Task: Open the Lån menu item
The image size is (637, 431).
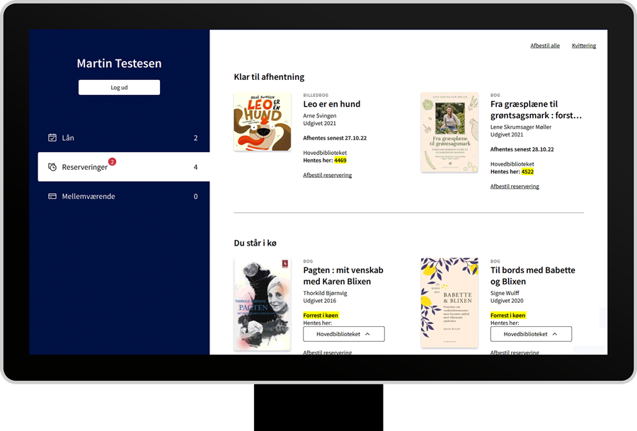Action: [x=123, y=138]
